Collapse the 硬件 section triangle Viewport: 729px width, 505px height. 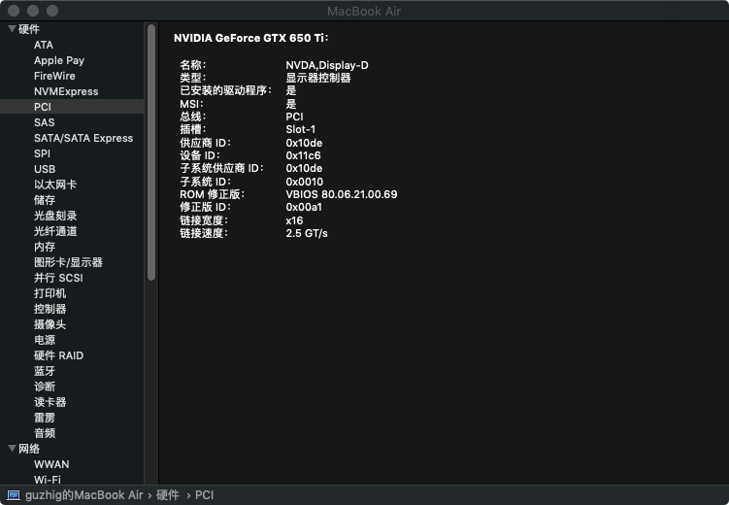[x=12, y=29]
